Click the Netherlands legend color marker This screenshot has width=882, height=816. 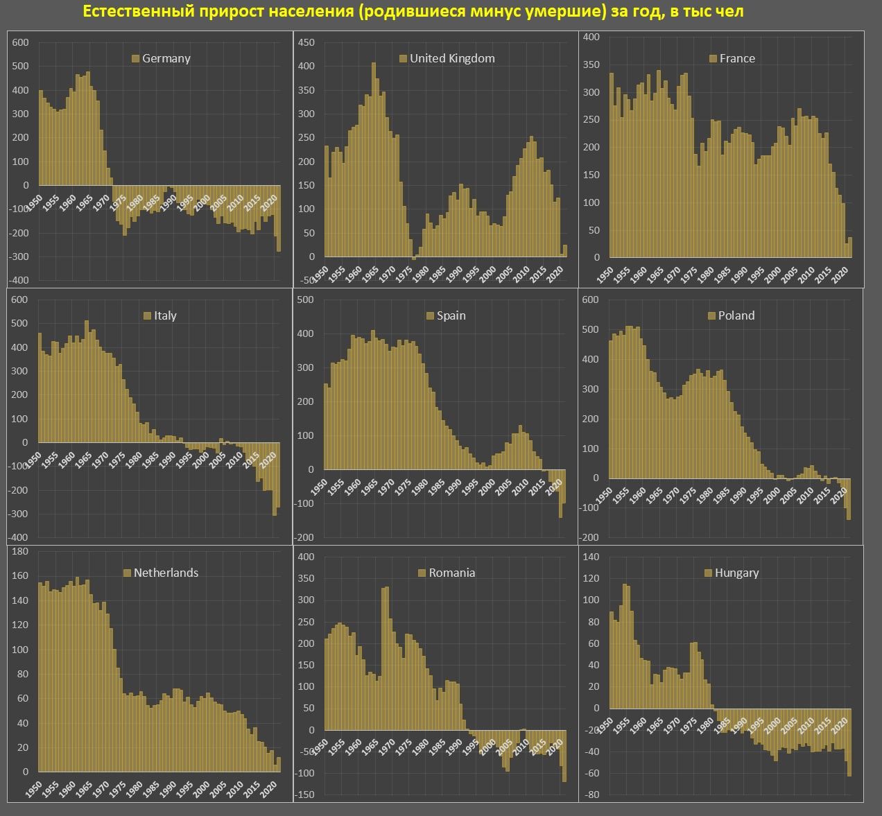click(127, 573)
